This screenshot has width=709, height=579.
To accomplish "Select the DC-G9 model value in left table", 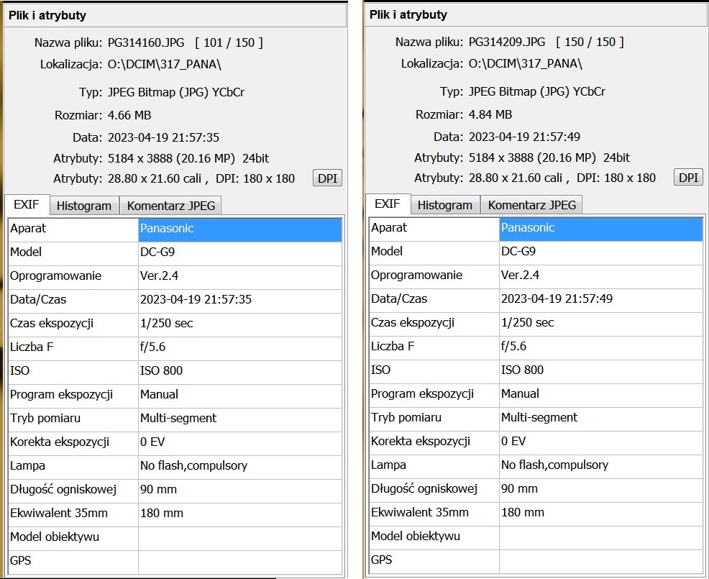I will pyautogui.click(x=239, y=252).
